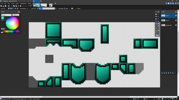The width and height of the screenshot is (179, 100).
Task: Open the Sampling Layer dropdown
Action: tap(67, 8)
